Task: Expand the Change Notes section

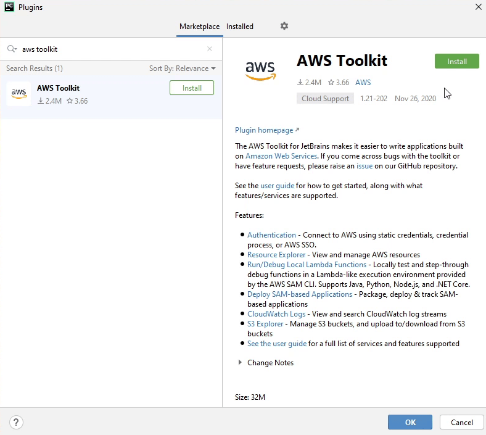Action: point(240,363)
